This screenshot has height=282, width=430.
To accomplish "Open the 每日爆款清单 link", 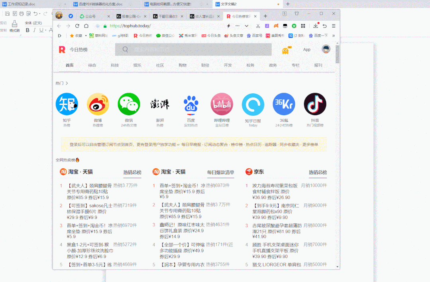I will tap(220, 172).
